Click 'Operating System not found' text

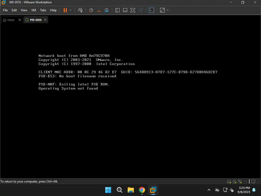click(x=68, y=89)
